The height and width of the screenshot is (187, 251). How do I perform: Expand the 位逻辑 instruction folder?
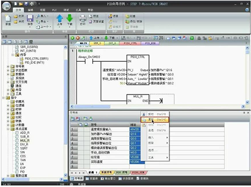pyautogui.click(x=8, y=106)
